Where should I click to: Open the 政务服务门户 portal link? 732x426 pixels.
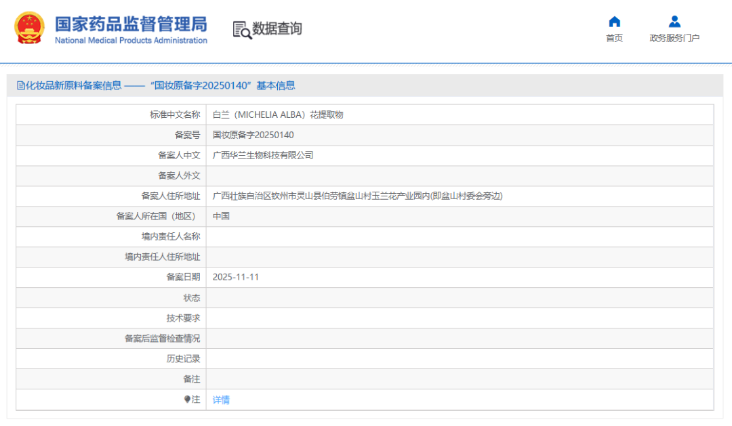[x=674, y=38]
